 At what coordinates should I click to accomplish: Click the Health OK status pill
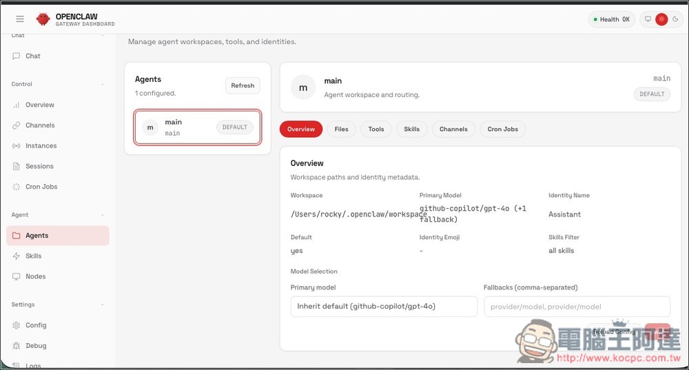point(612,19)
